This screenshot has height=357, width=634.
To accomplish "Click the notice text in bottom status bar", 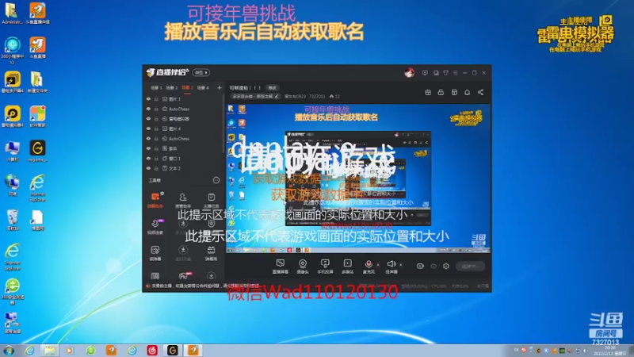I will (205, 286).
